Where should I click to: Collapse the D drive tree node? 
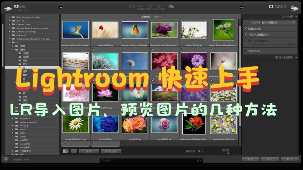pos(9,42)
